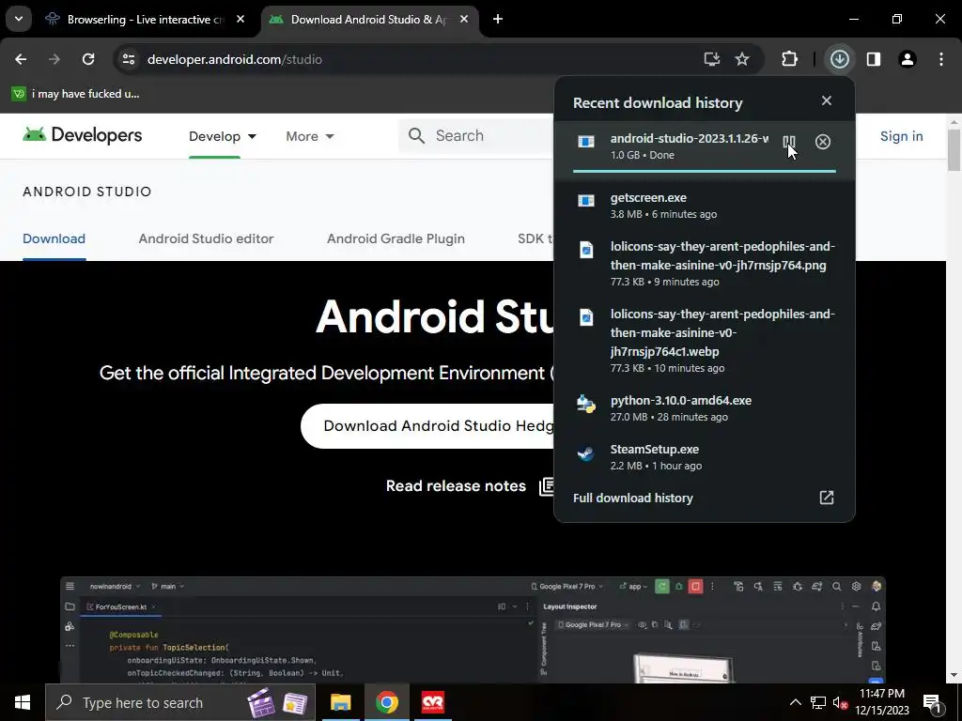Image resolution: width=962 pixels, height=721 pixels.
Task: Show hidden system tray icons
Action: click(795, 702)
